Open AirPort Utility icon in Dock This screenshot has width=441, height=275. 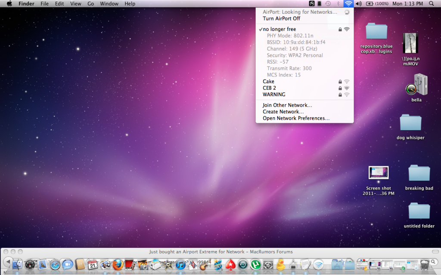[318, 265]
